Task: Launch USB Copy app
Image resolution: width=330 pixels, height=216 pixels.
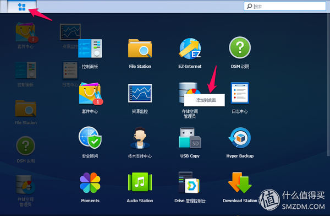Action: pos(190,138)
